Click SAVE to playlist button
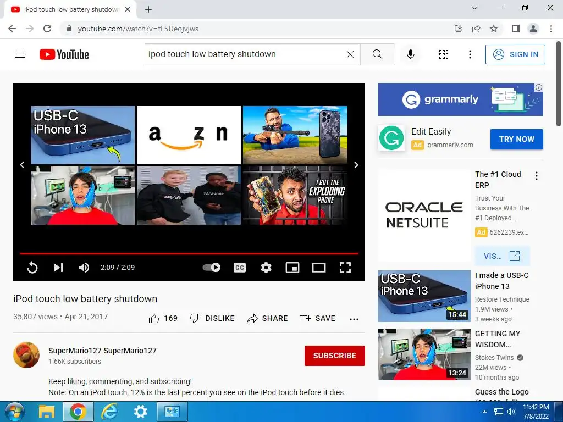Viewport: 563px width, 422px height. [318, 318]
